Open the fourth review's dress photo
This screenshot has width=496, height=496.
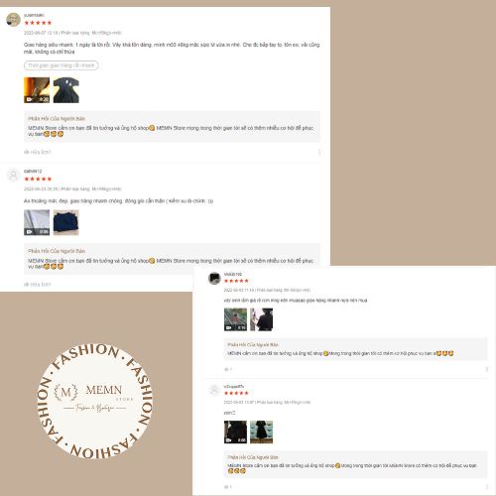point(261,432)
